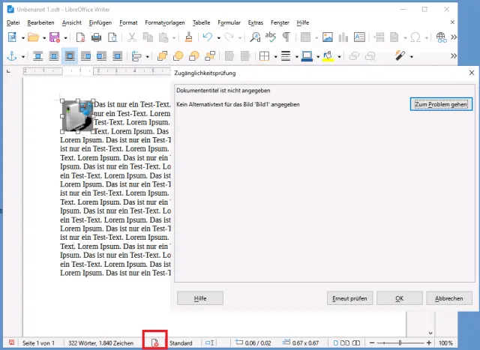
Task: Click the anchor icon in image toolbar
Action: coord(11,56)
